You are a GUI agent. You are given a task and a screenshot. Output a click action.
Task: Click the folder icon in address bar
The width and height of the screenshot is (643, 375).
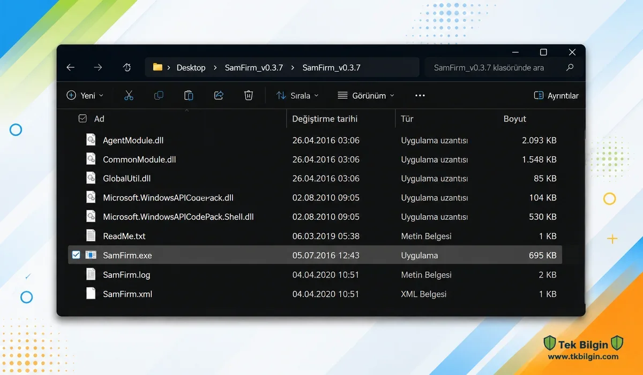158,67
